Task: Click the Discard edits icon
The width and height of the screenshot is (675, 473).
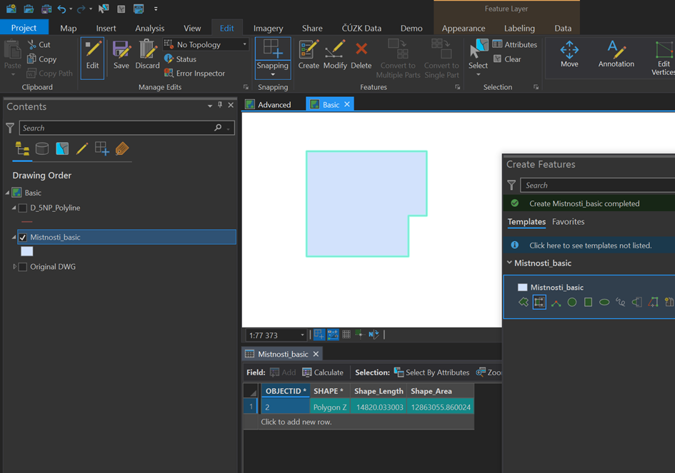Action: [148, 54]
